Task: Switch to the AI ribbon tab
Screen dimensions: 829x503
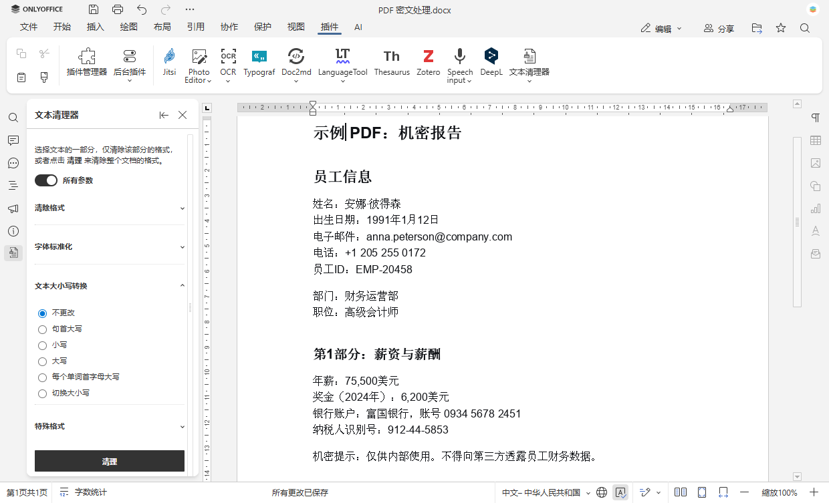Action: [358, 27]
